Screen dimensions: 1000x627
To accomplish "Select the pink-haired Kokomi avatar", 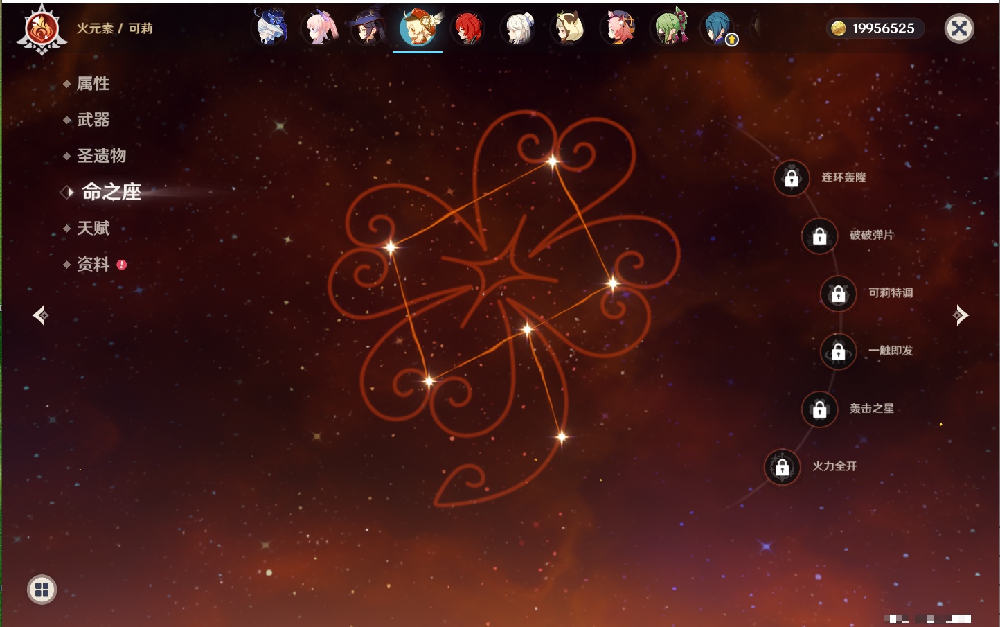I will tap(321, 28).
